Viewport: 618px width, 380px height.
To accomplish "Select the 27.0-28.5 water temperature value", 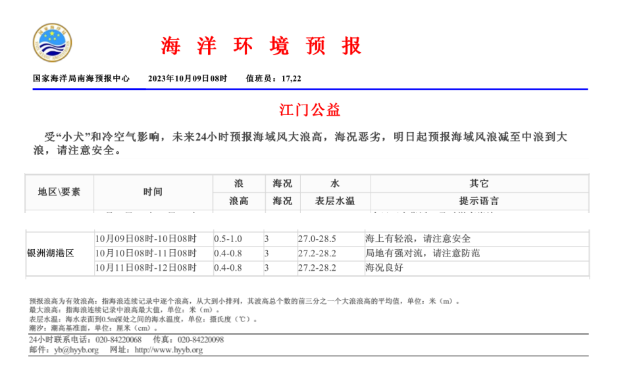I will [x=317, y=239].
